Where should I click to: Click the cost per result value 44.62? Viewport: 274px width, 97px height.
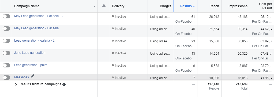pyautogui.click(x=266, y=29)
